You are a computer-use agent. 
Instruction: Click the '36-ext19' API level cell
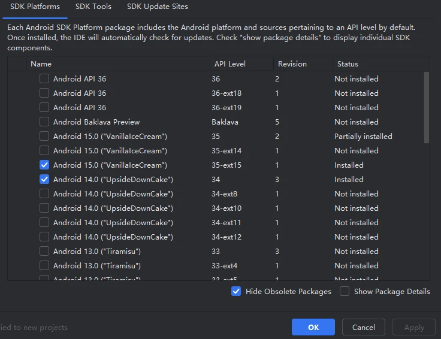226,108
